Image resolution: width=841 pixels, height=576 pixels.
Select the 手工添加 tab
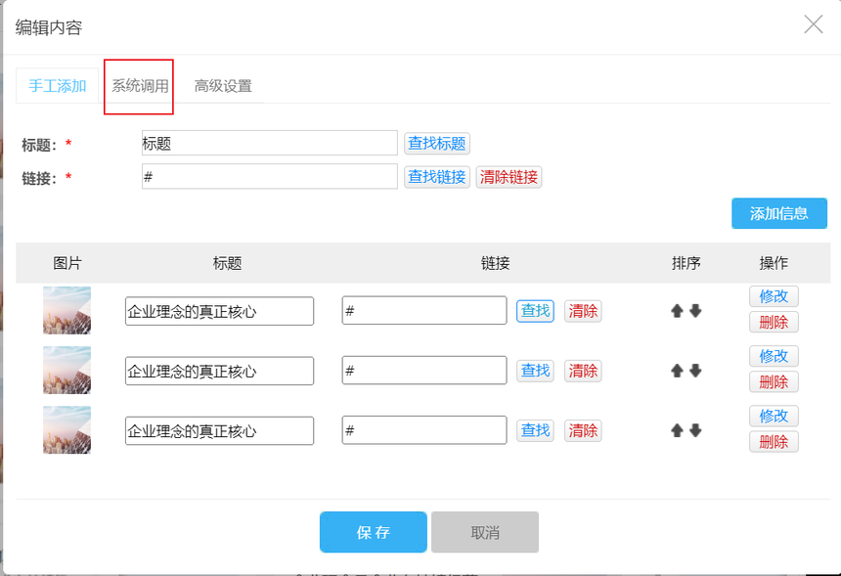coord(58,86)
